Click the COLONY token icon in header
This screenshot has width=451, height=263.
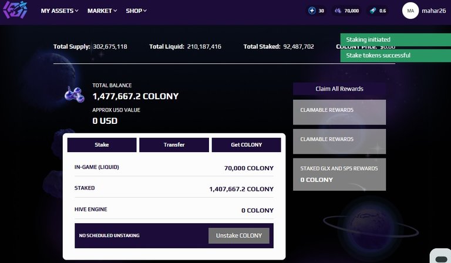pos(338,11)
